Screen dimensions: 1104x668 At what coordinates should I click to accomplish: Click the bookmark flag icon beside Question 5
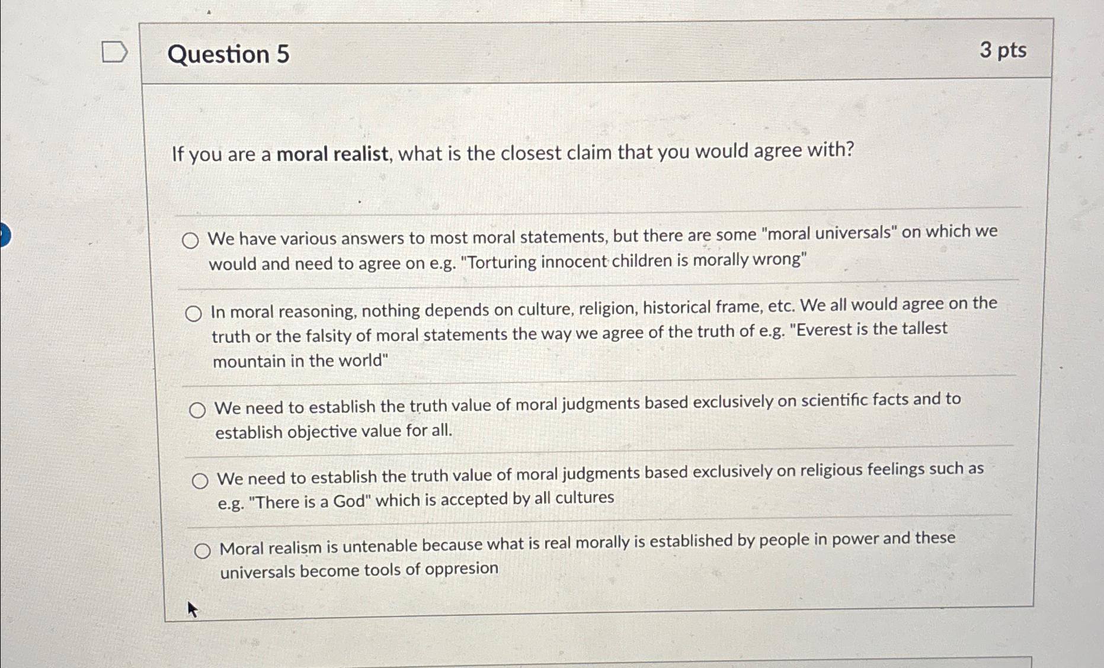click(x=116, y=52)
